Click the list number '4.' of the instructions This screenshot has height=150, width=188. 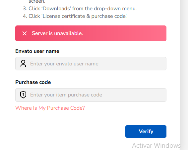[x=25, y=16]
